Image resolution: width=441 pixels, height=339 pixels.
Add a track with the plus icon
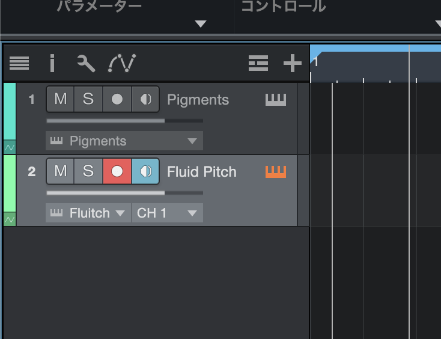[293, 63]
